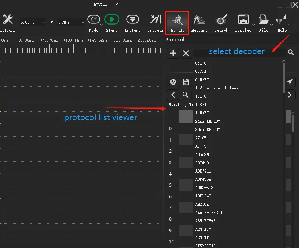Select the ATSHA204A decoder
The width and height of the screenshot is (299, 248).
point(205,246)
